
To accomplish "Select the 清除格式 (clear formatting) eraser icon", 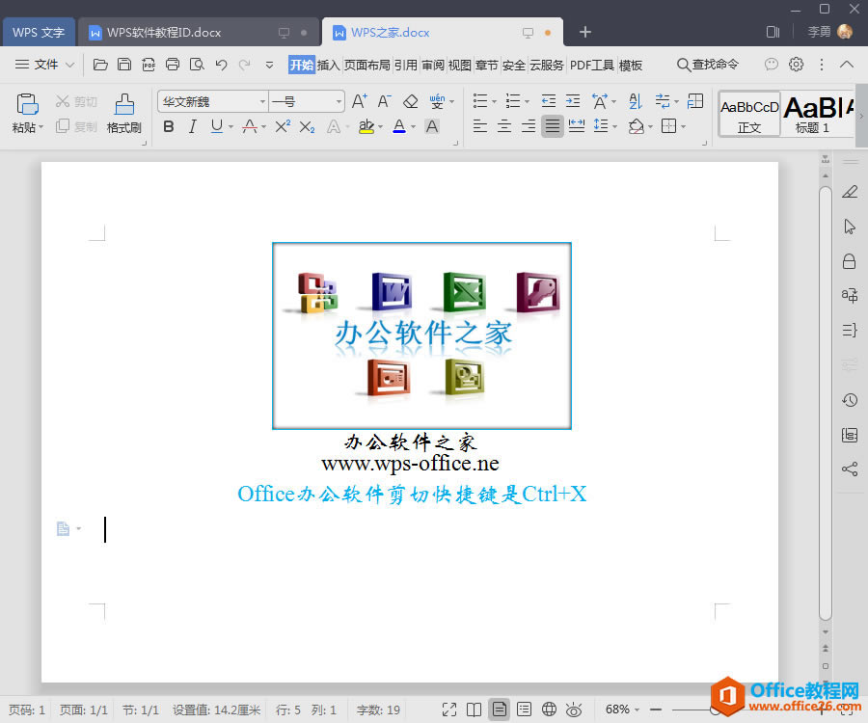I will click(410, 100).
